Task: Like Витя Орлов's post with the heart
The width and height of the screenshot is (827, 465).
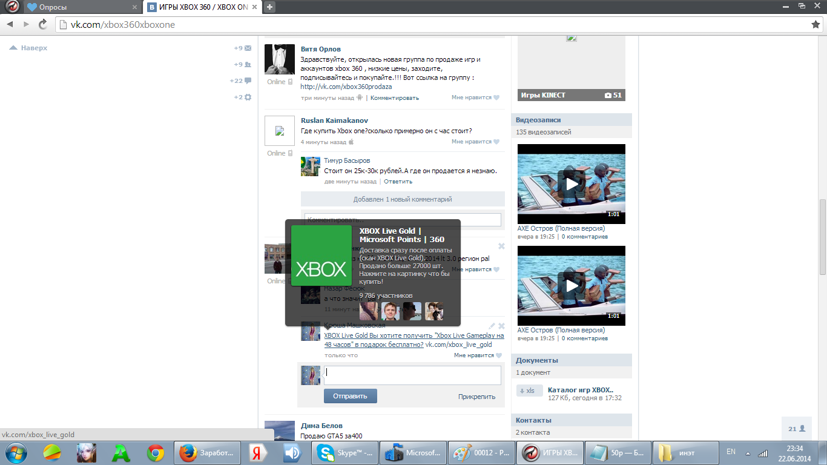Action: (x=496, y=97)
